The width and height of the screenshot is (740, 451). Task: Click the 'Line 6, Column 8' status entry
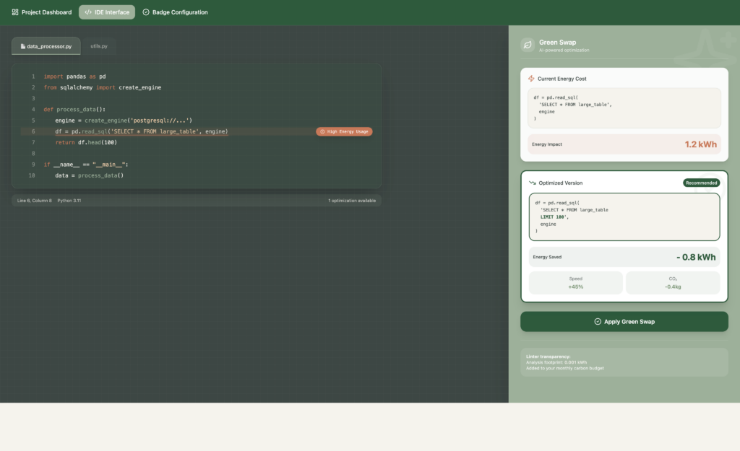35,201
